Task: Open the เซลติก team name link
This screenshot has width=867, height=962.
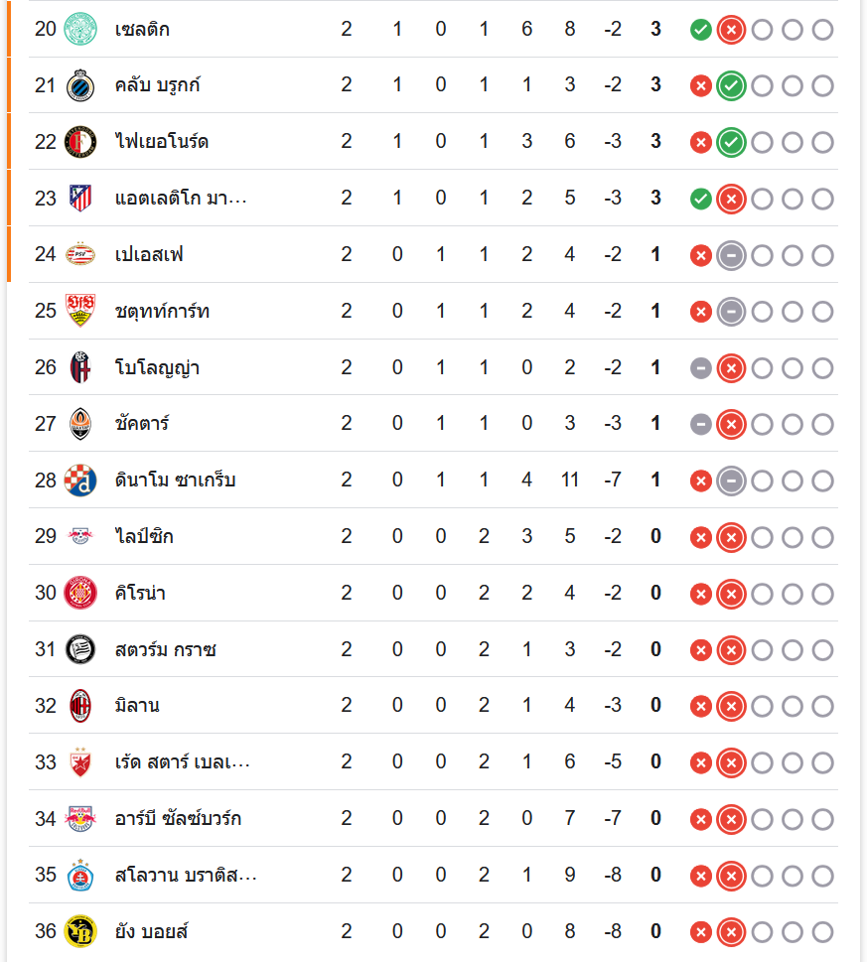Action: 142,29
